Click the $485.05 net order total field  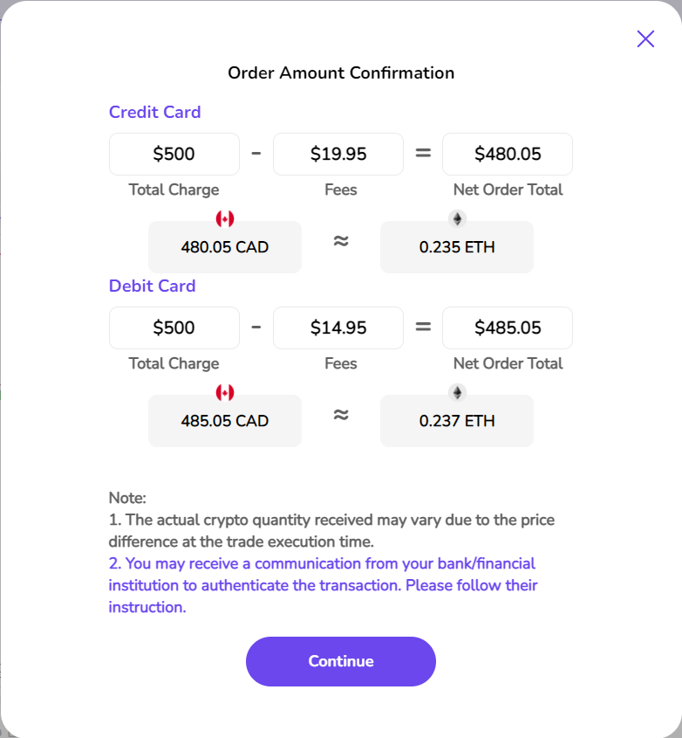pyautogui.click(x=508, y=328)
